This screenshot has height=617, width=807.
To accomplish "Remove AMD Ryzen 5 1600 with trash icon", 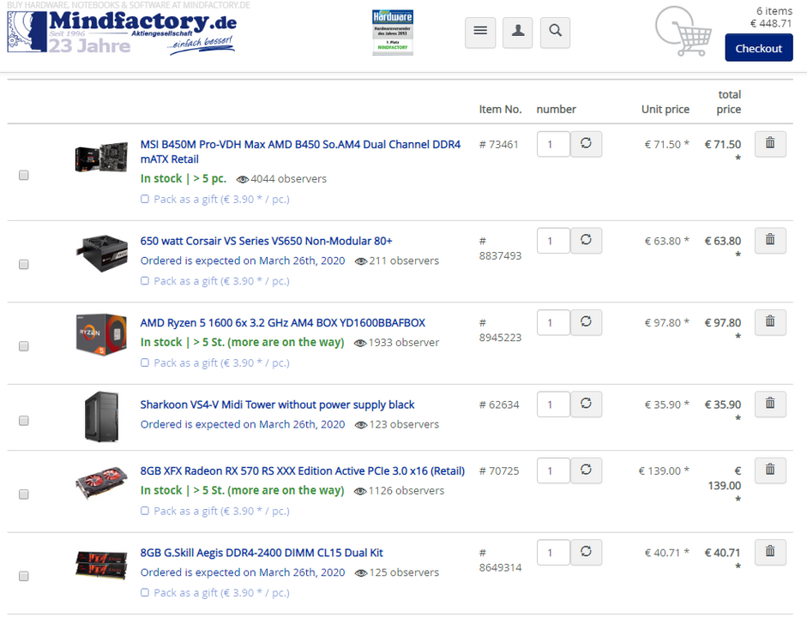I will tap(770, 322).
